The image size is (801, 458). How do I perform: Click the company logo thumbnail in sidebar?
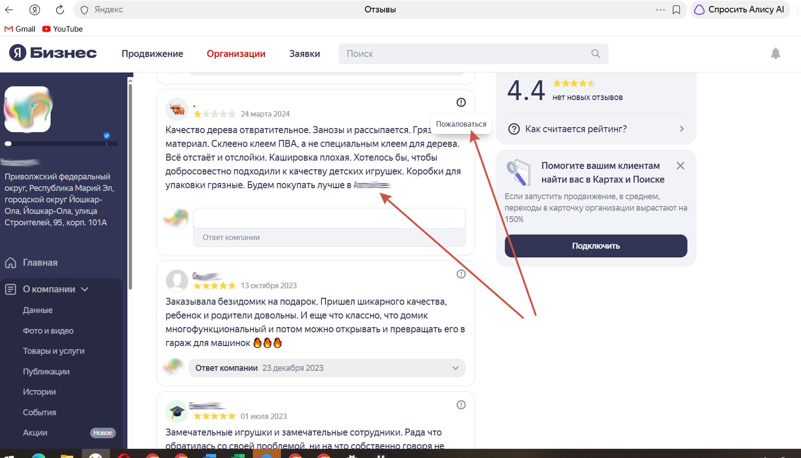[28, 109]
